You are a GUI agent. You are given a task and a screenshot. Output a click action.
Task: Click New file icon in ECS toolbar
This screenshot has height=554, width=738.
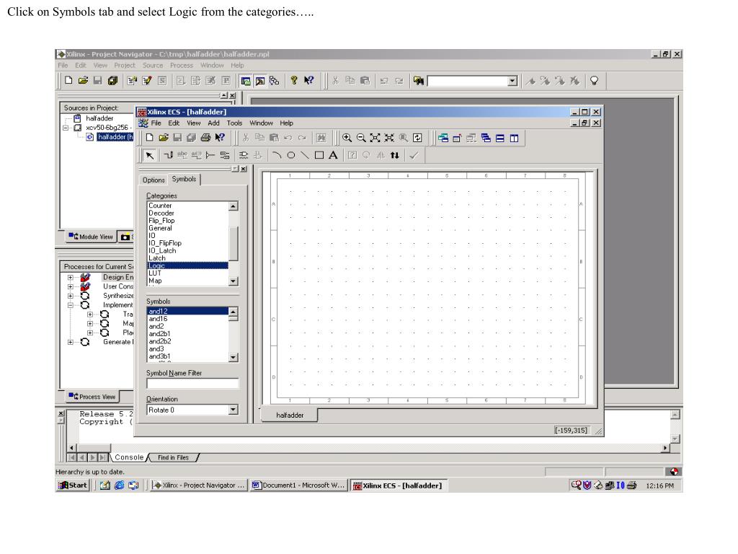[149, 138]
